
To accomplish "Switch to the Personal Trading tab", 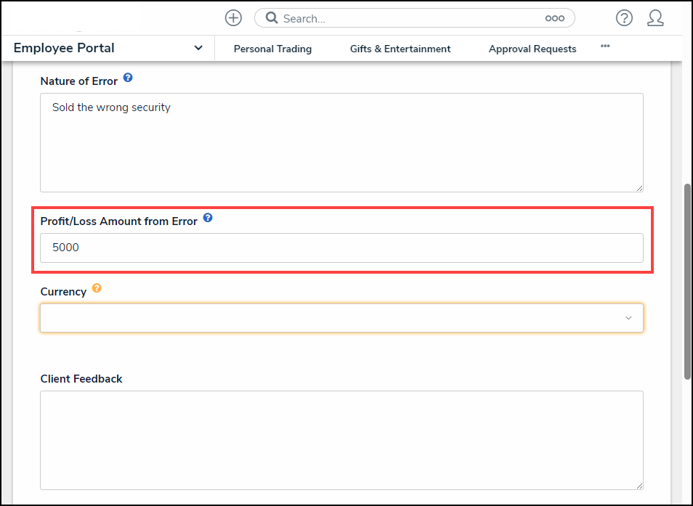I will pos(272,49).
